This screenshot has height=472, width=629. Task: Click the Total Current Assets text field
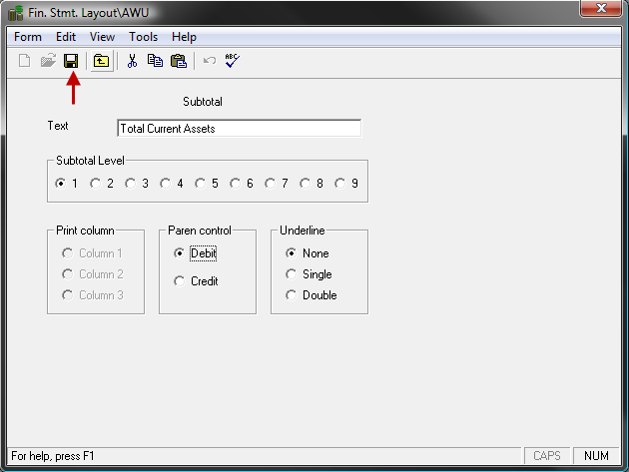239,129
